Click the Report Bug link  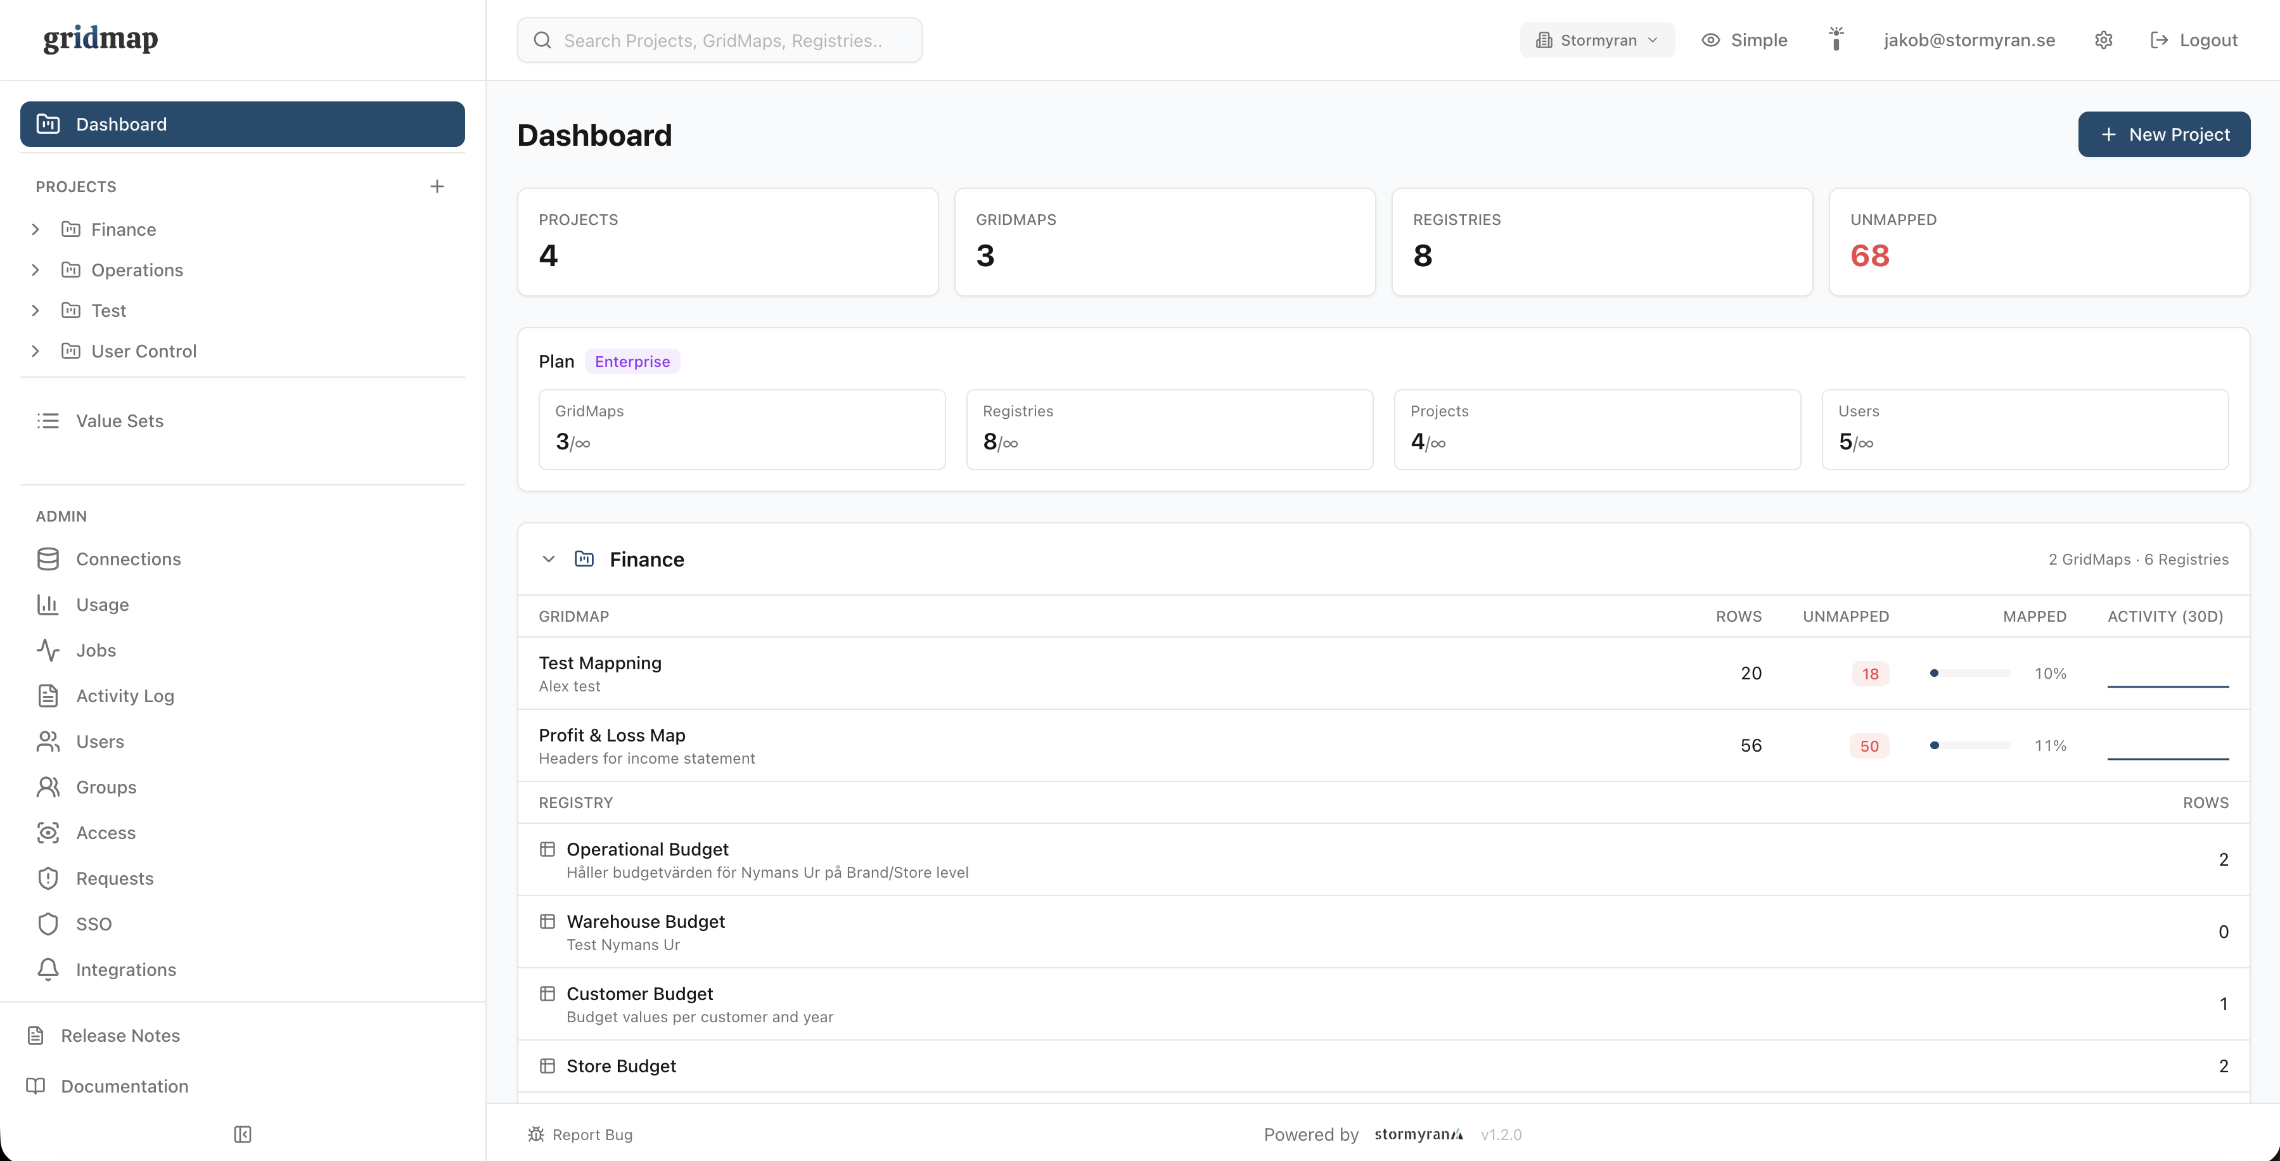(580, 1134)
